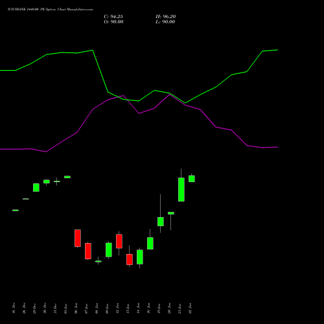Select the red candle for 13 Jan
The width and height of the screenshot is (324, 324).
pyautogui.click(x=130, y=259)
